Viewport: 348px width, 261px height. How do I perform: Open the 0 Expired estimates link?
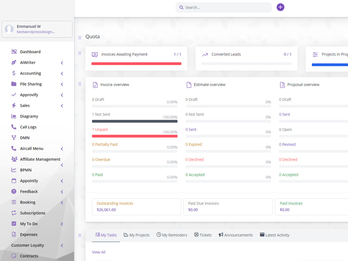pos(194,144)
